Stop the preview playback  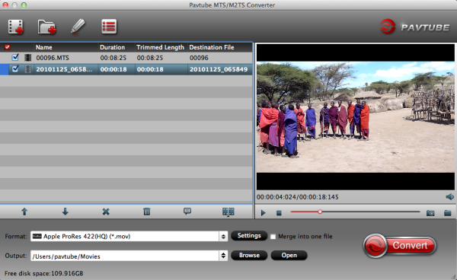[x=279, y=213]
